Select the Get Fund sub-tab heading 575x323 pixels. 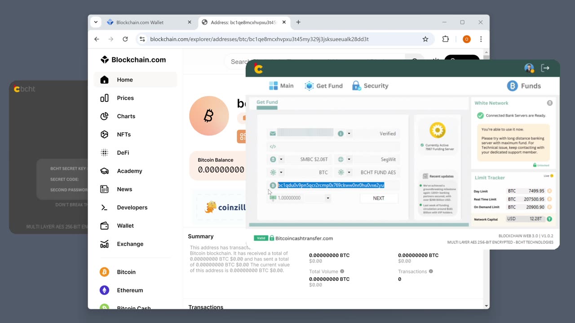click(x=267, y=102)
